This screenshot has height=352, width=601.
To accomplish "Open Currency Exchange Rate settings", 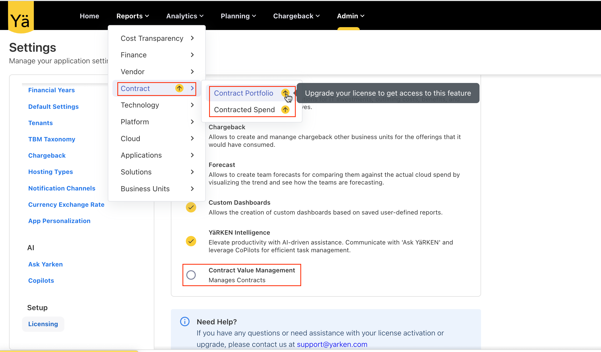I will point(66,204).
